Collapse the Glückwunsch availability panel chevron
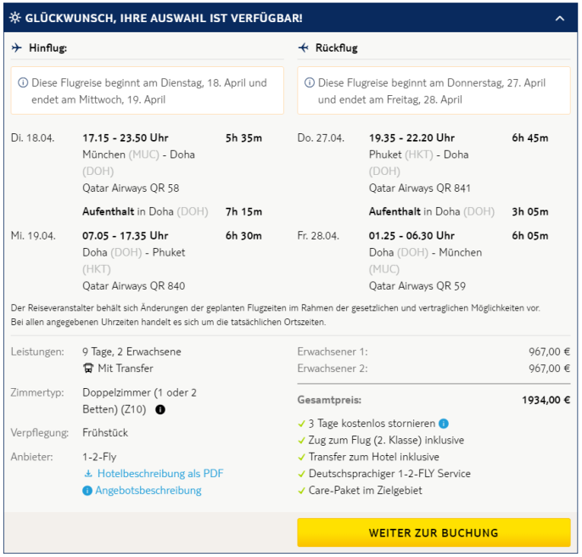The height and width of the screenshot is (557, 582). [559, 18]
